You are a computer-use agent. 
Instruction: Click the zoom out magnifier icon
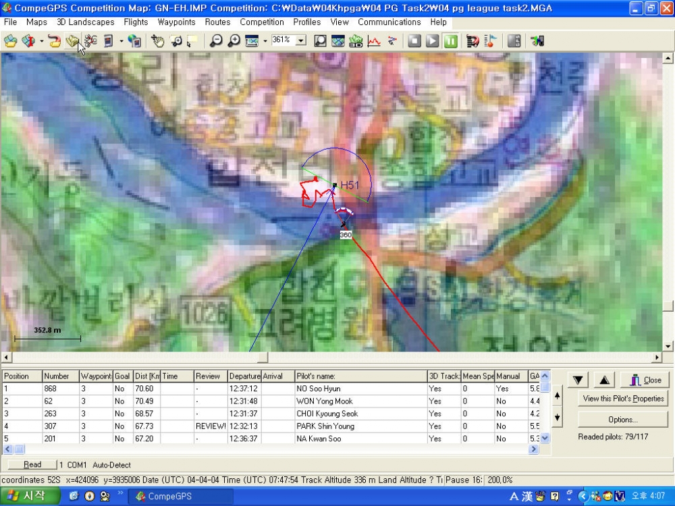coord(216,41)
